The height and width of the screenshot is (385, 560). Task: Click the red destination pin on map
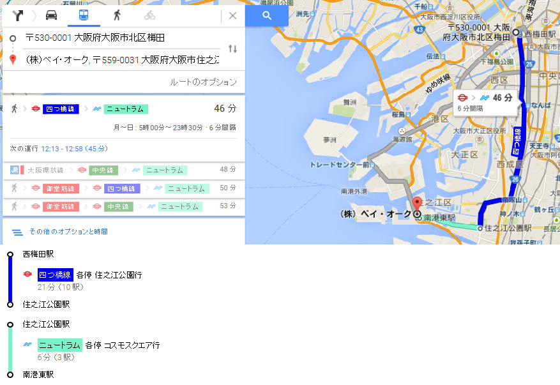click(417, 205)
